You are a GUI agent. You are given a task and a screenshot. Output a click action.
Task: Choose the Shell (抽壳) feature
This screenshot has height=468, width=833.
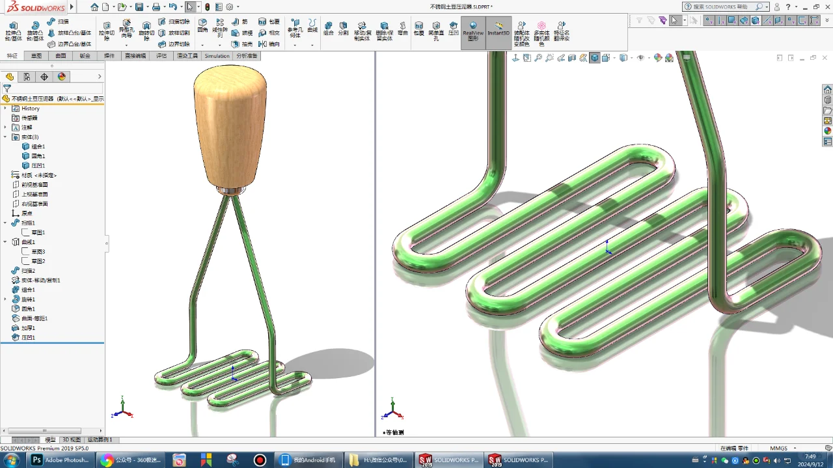[242, 44]
